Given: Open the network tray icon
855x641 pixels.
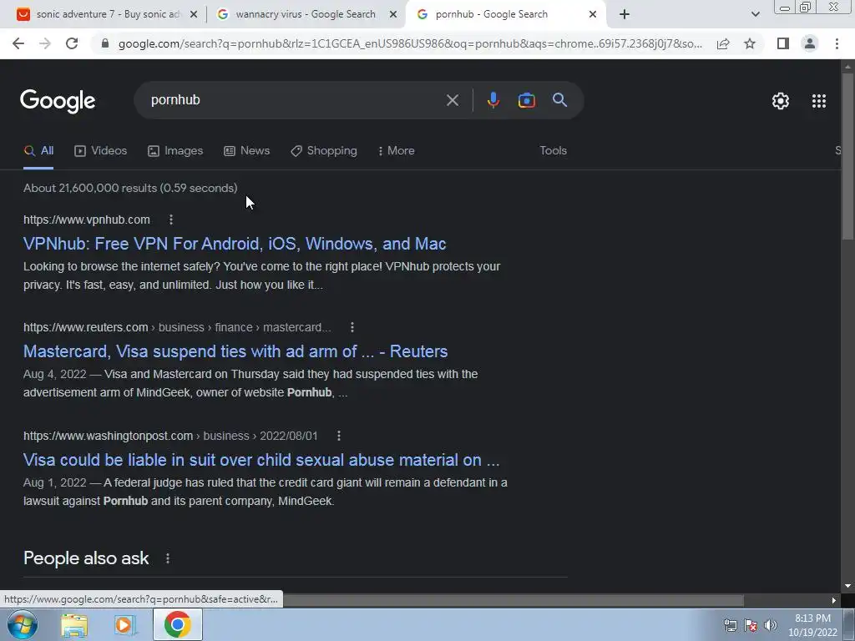Looking at the screenshot, I should (730, 625).
